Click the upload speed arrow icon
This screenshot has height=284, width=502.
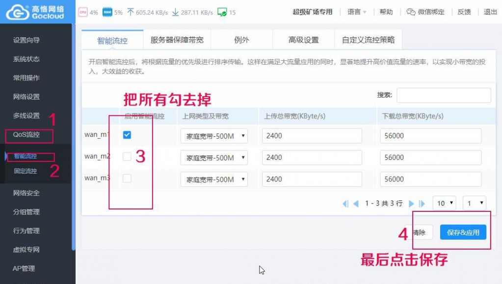coord(131,12)
